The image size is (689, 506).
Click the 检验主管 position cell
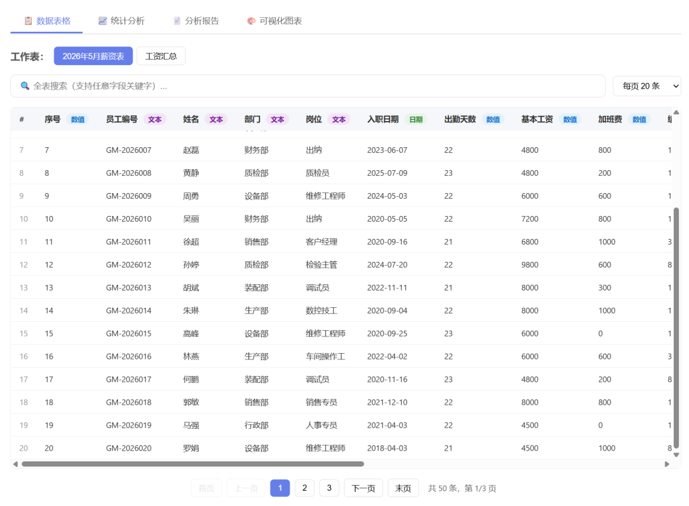coord(322,264)
